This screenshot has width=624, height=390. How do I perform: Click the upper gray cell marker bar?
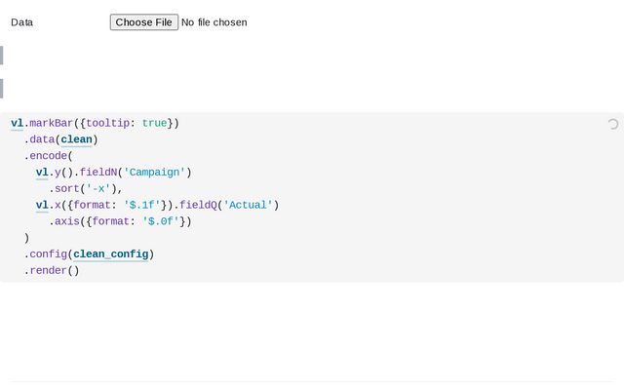tap(2, 55)
